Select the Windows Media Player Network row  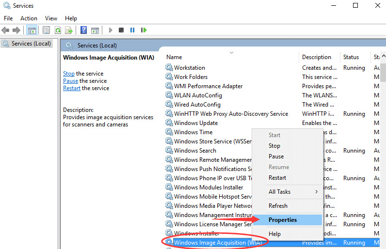[x=208, y=205]
